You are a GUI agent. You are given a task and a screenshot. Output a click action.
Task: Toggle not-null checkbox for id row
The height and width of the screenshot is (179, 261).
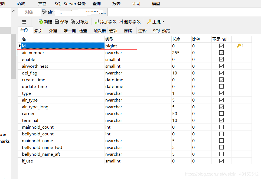(221, 46)
